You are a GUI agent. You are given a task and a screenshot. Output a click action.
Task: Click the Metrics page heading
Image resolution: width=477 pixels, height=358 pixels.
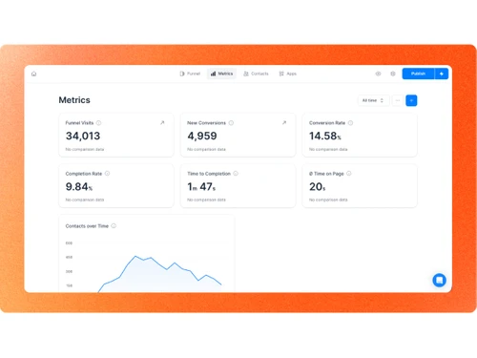pos(74,100)
